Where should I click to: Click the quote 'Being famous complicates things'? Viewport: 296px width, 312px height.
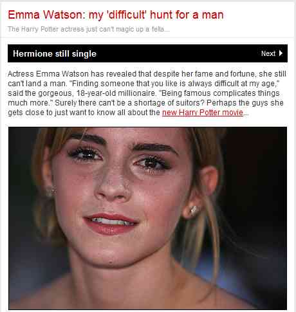click(x=220, y=93)
